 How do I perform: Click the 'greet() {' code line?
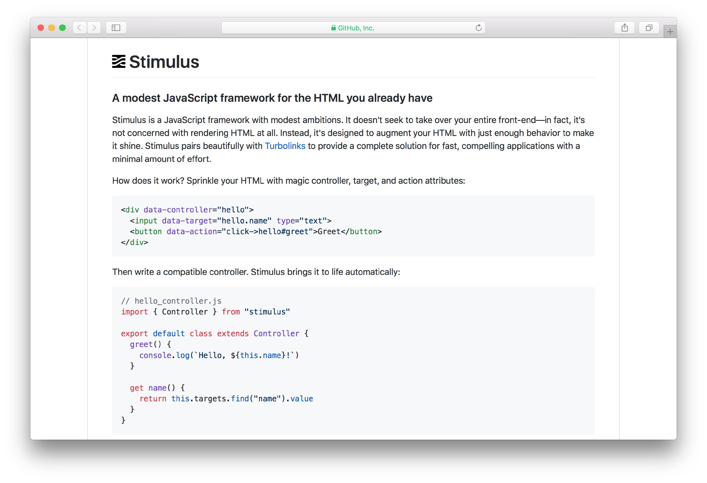[151, 344]
